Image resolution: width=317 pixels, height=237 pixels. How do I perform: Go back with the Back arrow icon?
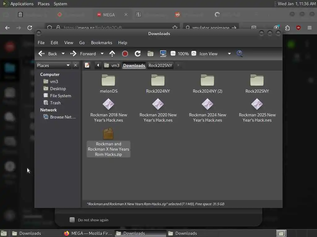(x=41, y=54)
